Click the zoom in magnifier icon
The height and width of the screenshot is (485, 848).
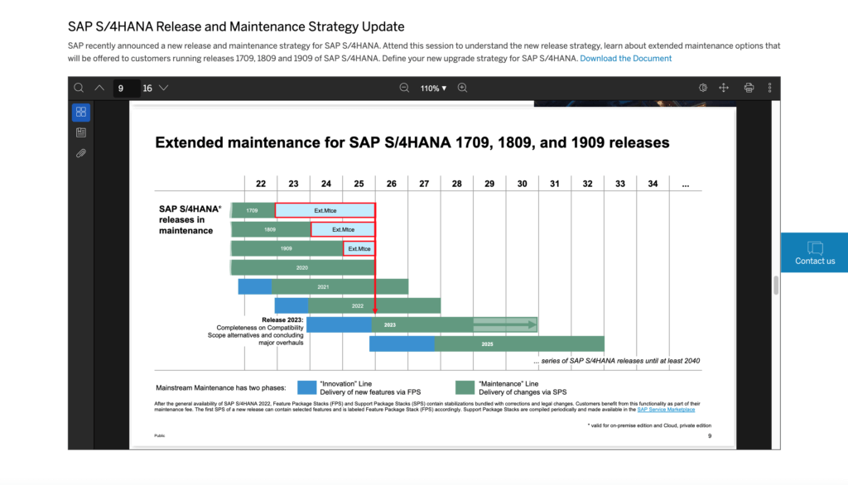[463, 87]
